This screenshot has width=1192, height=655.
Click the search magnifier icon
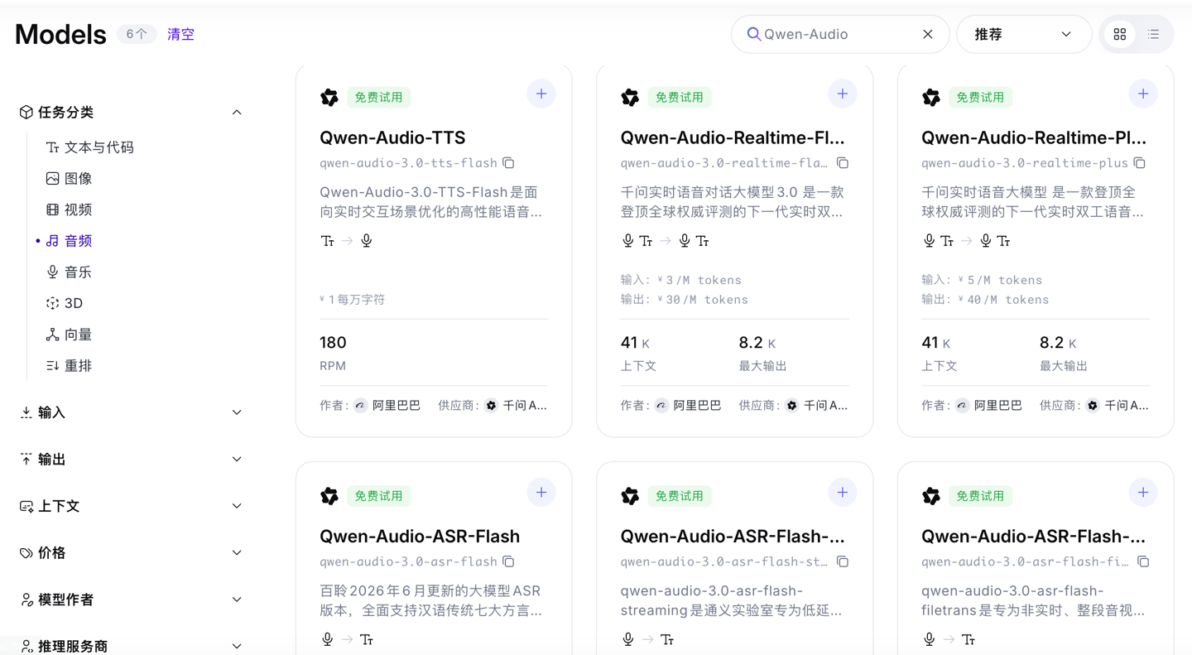[753, 34]
